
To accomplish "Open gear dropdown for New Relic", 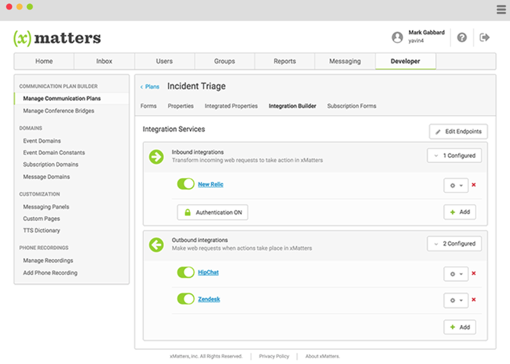I will [456, 185].
